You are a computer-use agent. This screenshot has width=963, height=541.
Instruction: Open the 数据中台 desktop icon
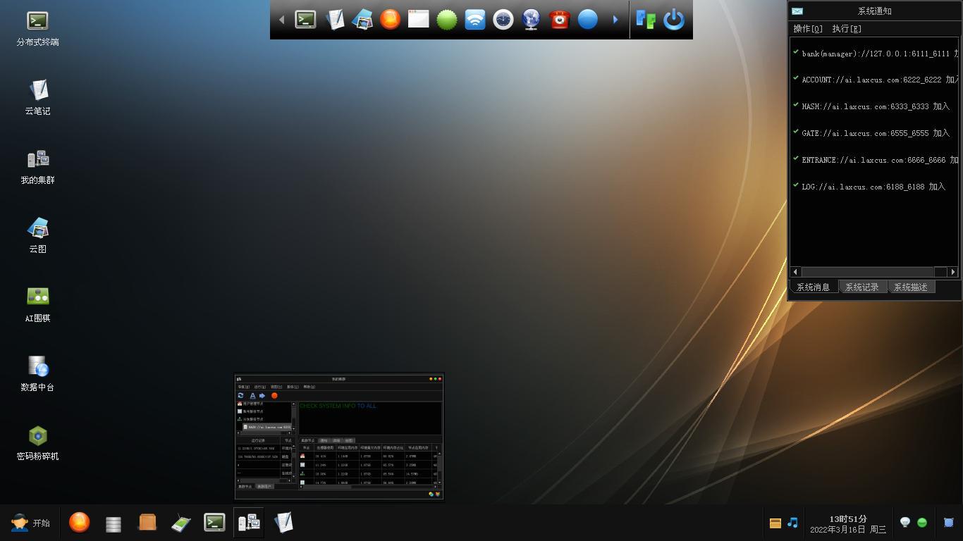[37, 374]
